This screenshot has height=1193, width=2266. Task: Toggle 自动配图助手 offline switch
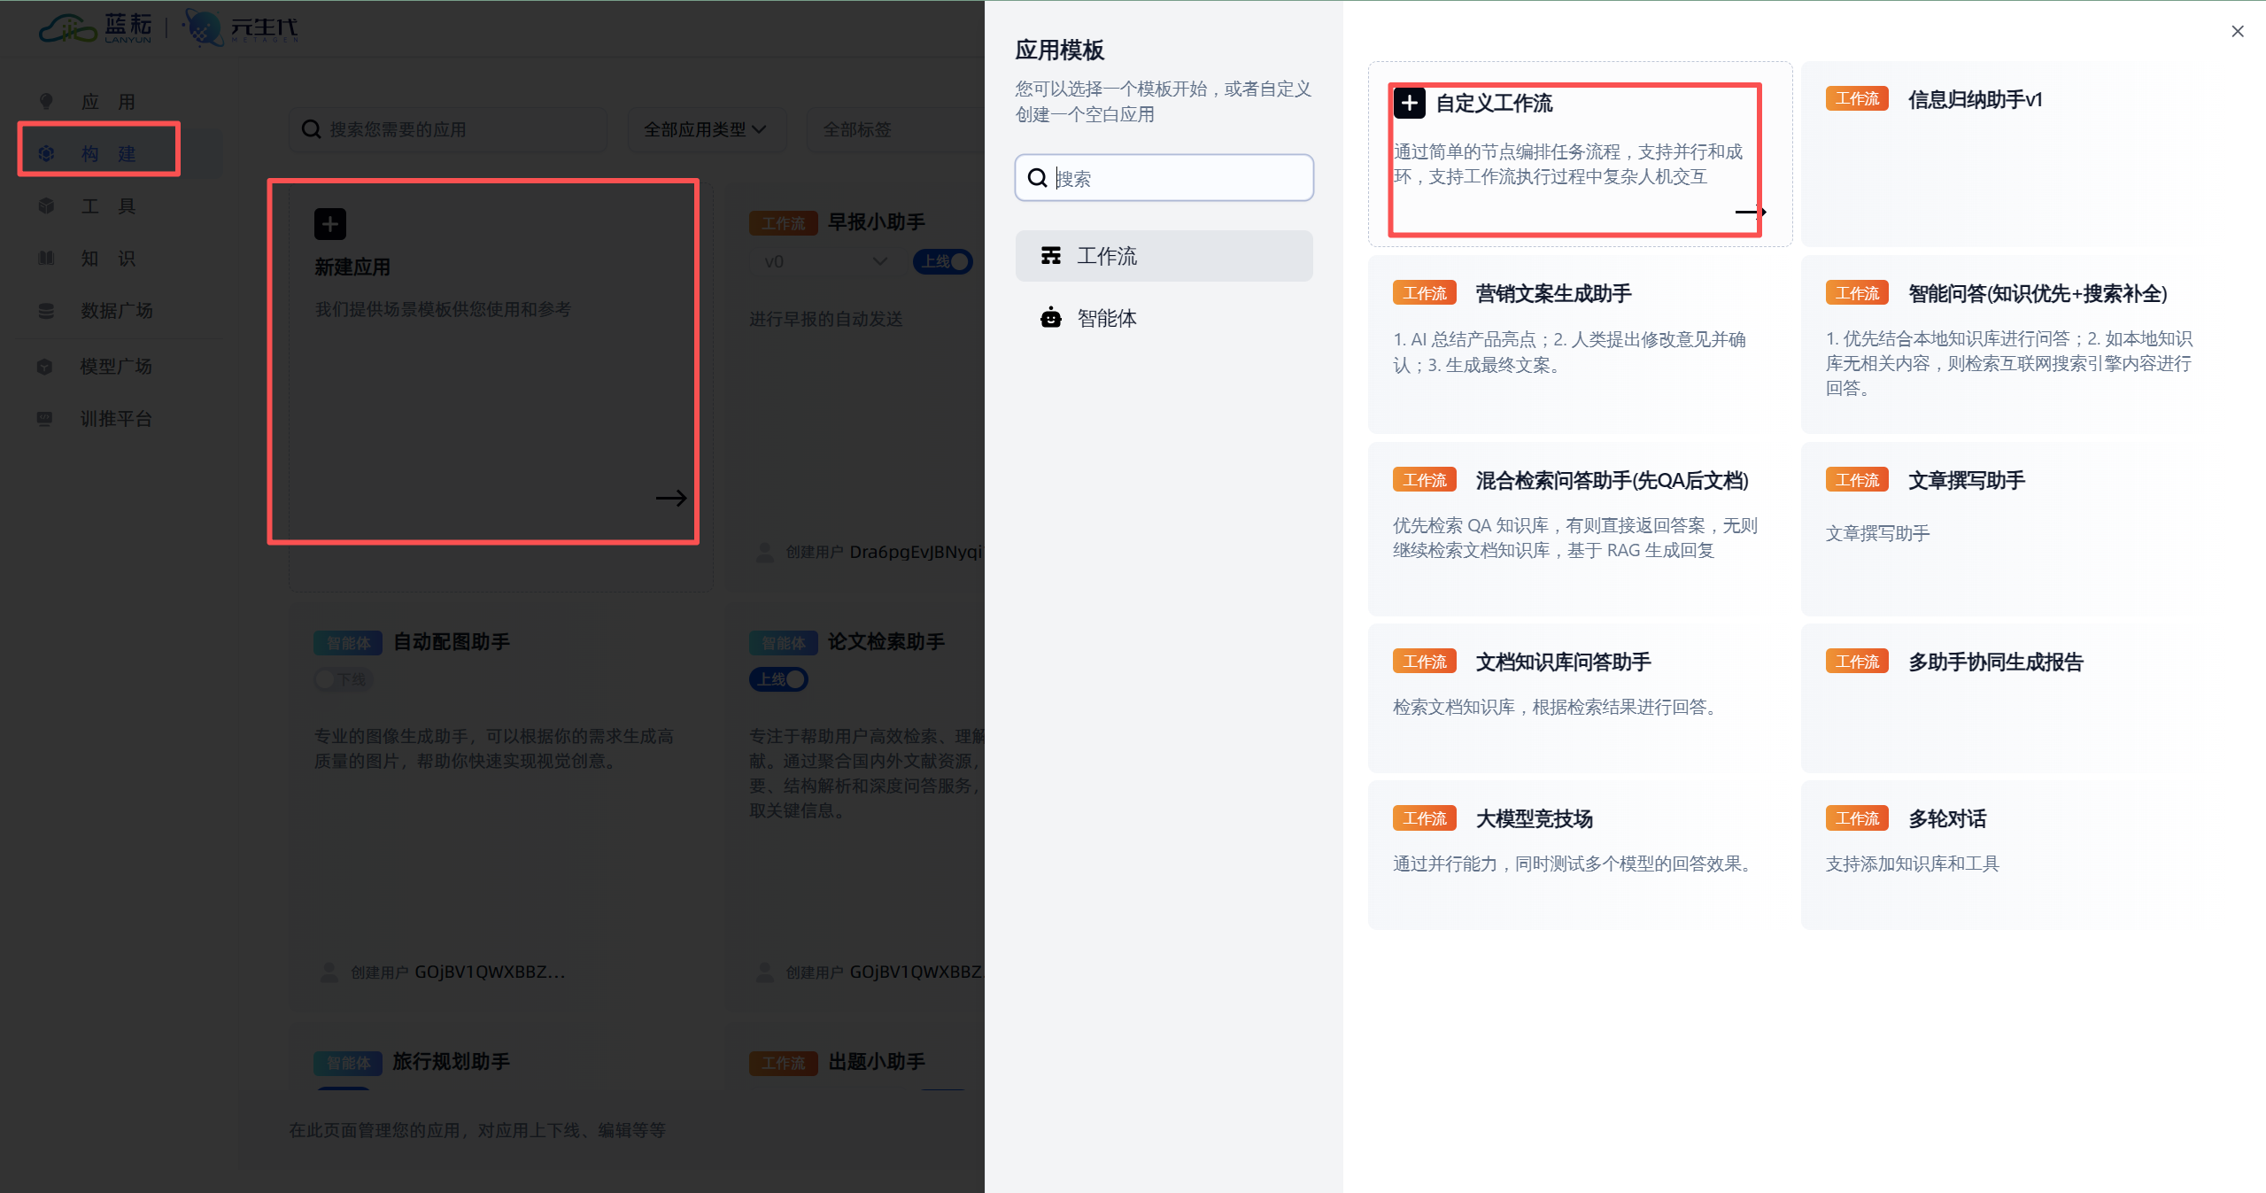pos(344,679)
